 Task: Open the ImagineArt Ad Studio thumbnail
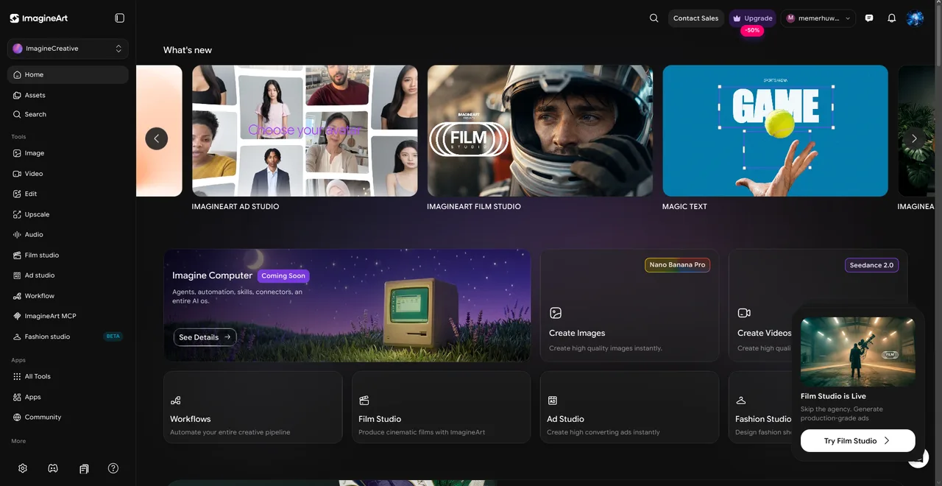pyautogui.click(x=305, y=131)
